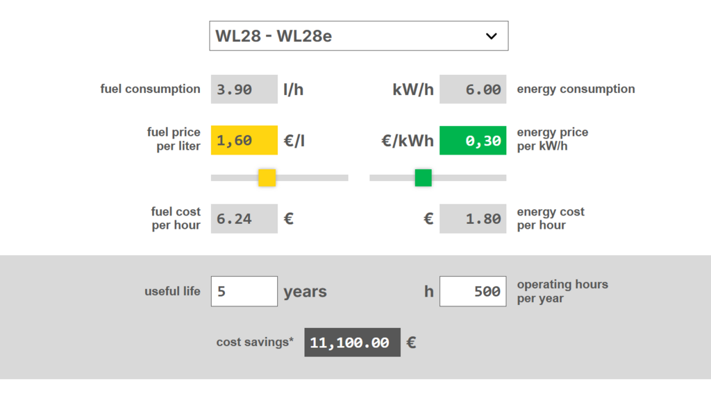Click the green energy price slider handle
Screen dimensions: 711x400
pos(424,177)
